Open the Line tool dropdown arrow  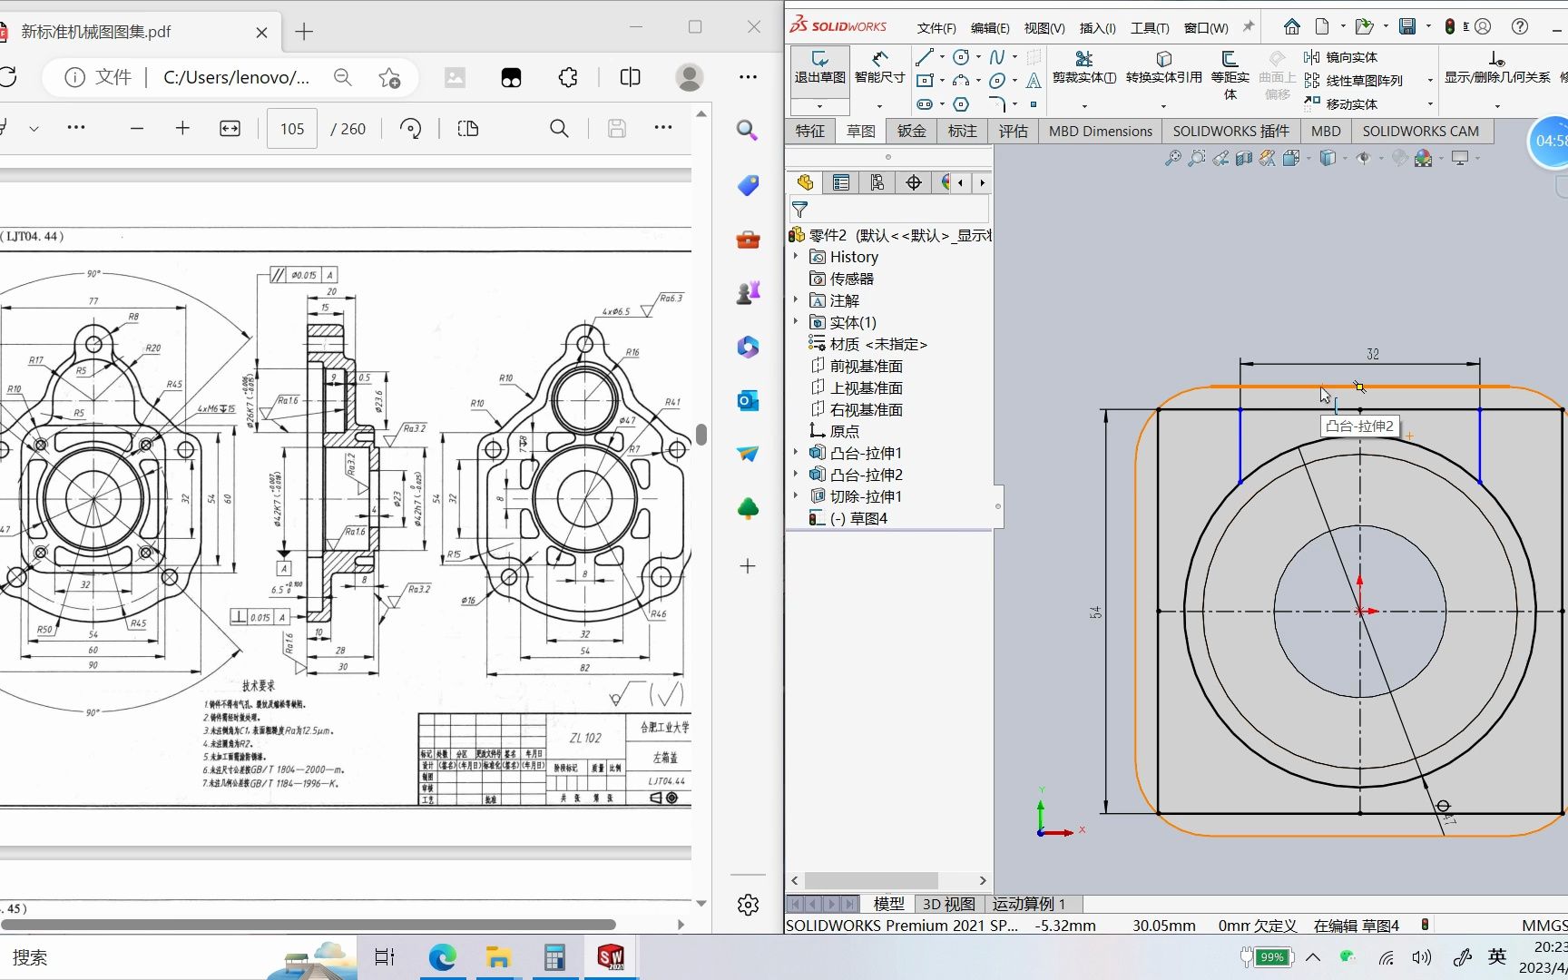coord(941,57)
